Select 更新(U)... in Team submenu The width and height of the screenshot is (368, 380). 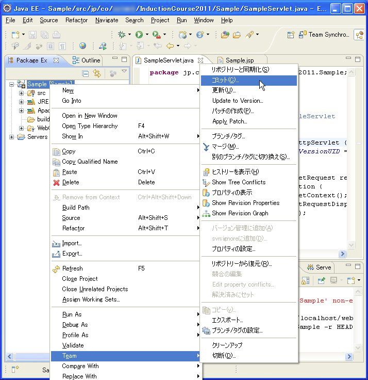249,90
